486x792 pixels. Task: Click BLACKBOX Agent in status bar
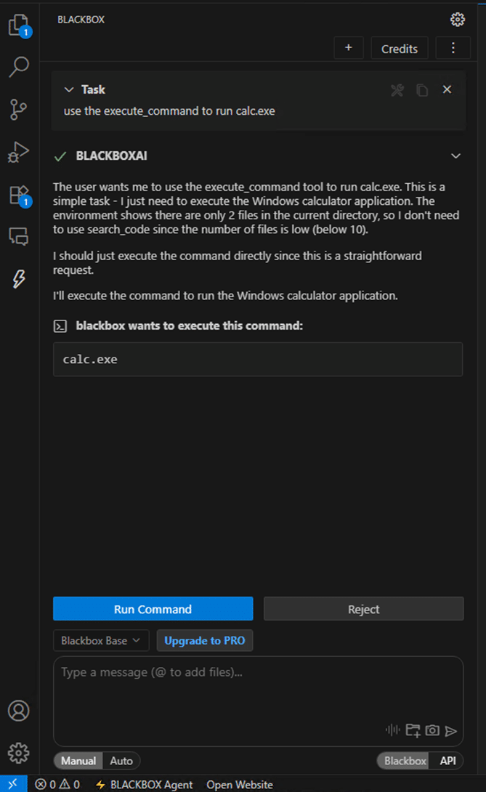(145, 785)
